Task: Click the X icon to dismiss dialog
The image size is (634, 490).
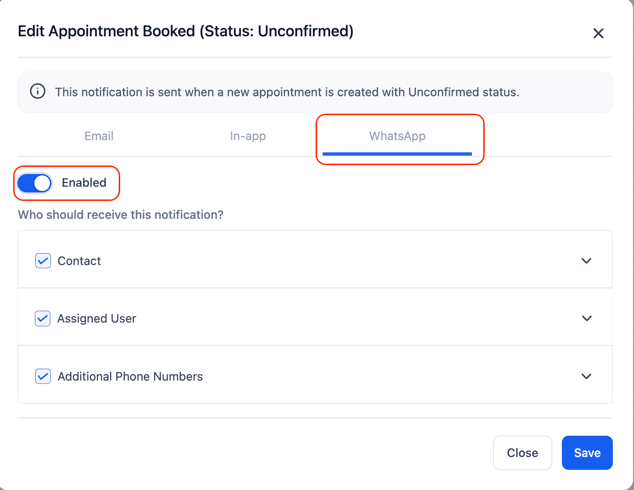Action: coord(598,33)
